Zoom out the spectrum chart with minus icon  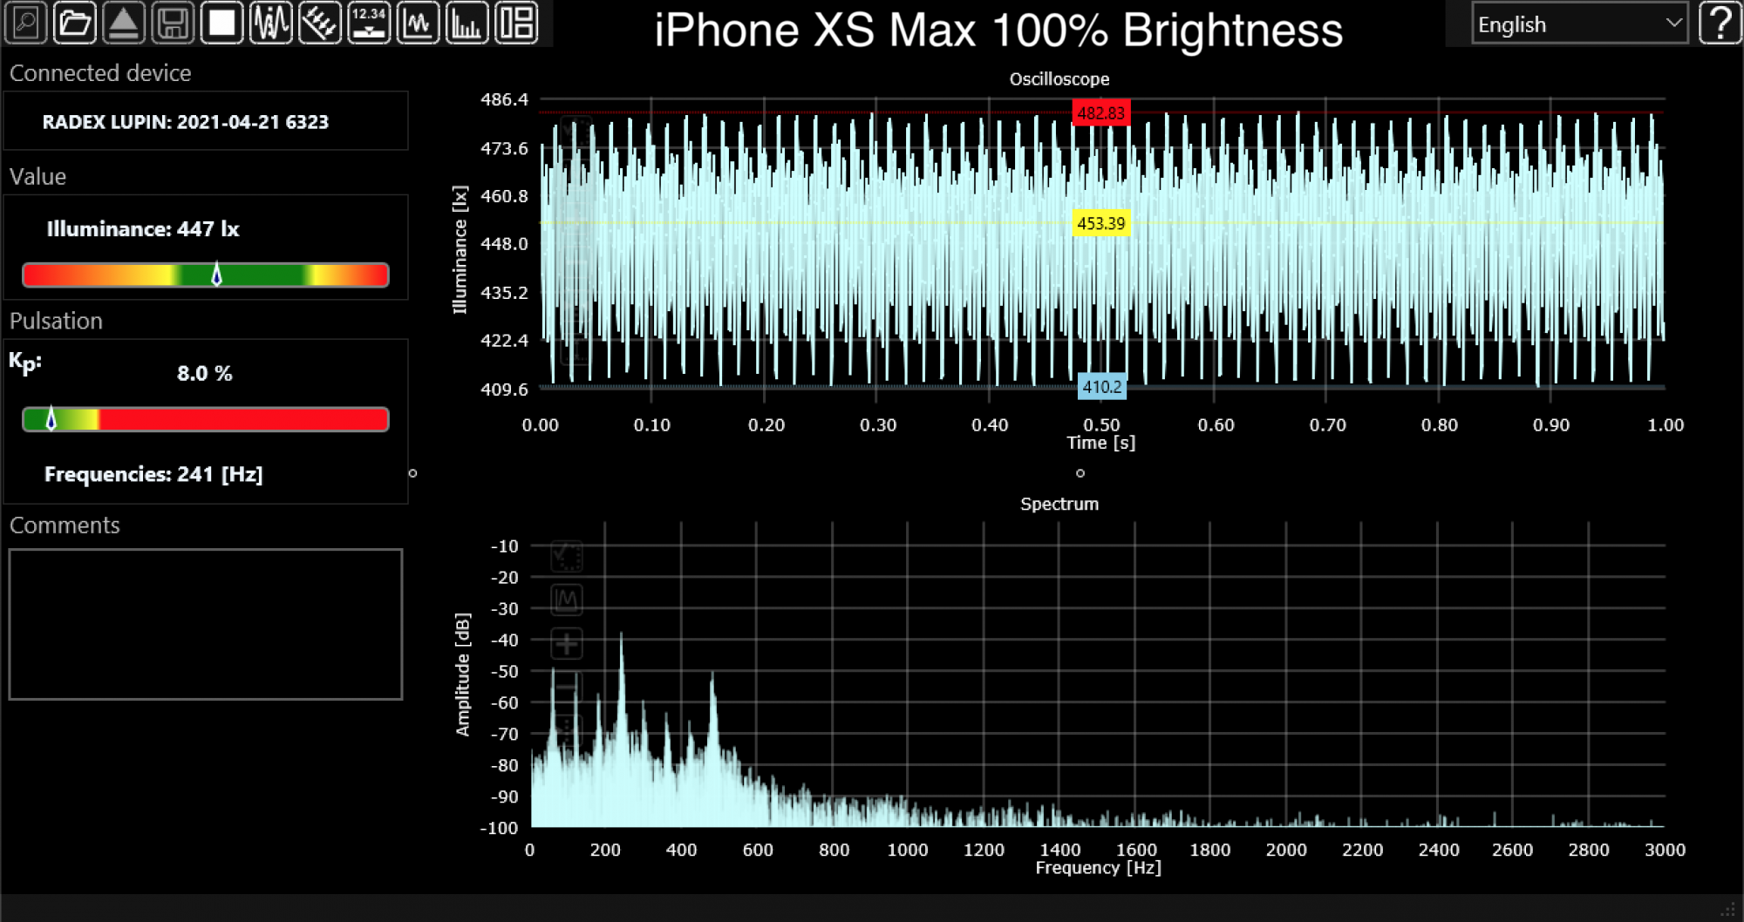pos(567,687)
